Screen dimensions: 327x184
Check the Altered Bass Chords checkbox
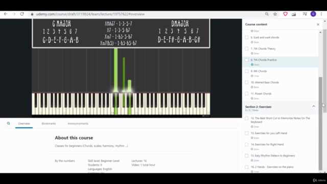(247, 82)
